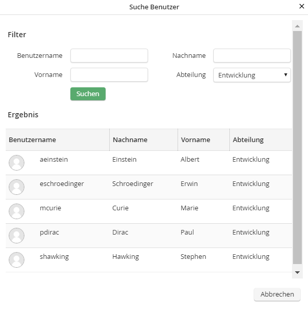308x309 pixels.
Task: Select the user row Curie Marie
Action: [x=149, y=211]
